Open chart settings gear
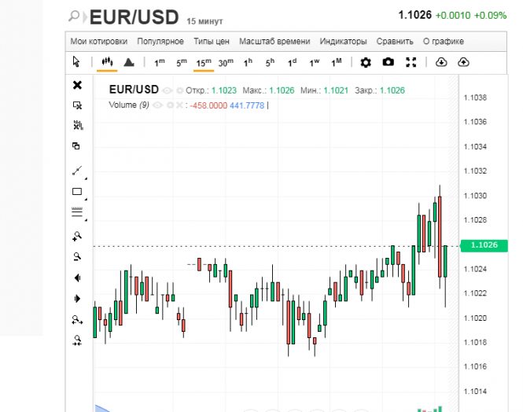Image resolution: width=523 pixels, height=412 pixels. tap(366, 62)
